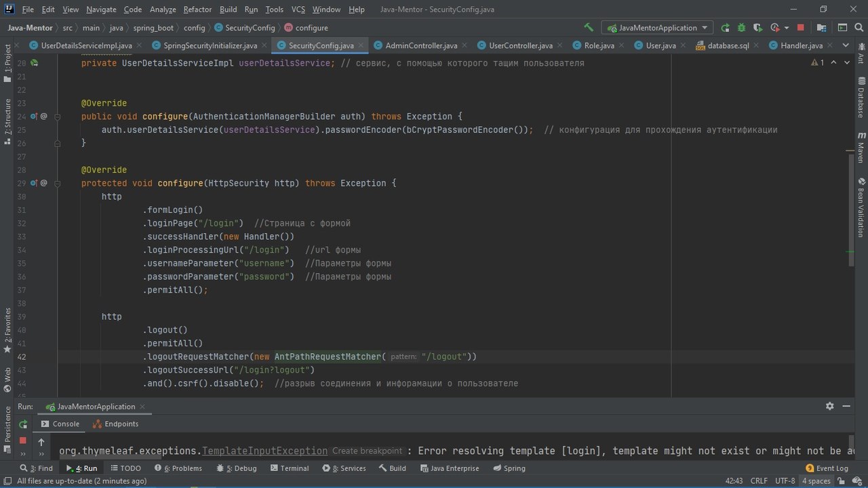Click the profiler run icon
The width and height of the screenshot is (868, 488).
(774, 28)
